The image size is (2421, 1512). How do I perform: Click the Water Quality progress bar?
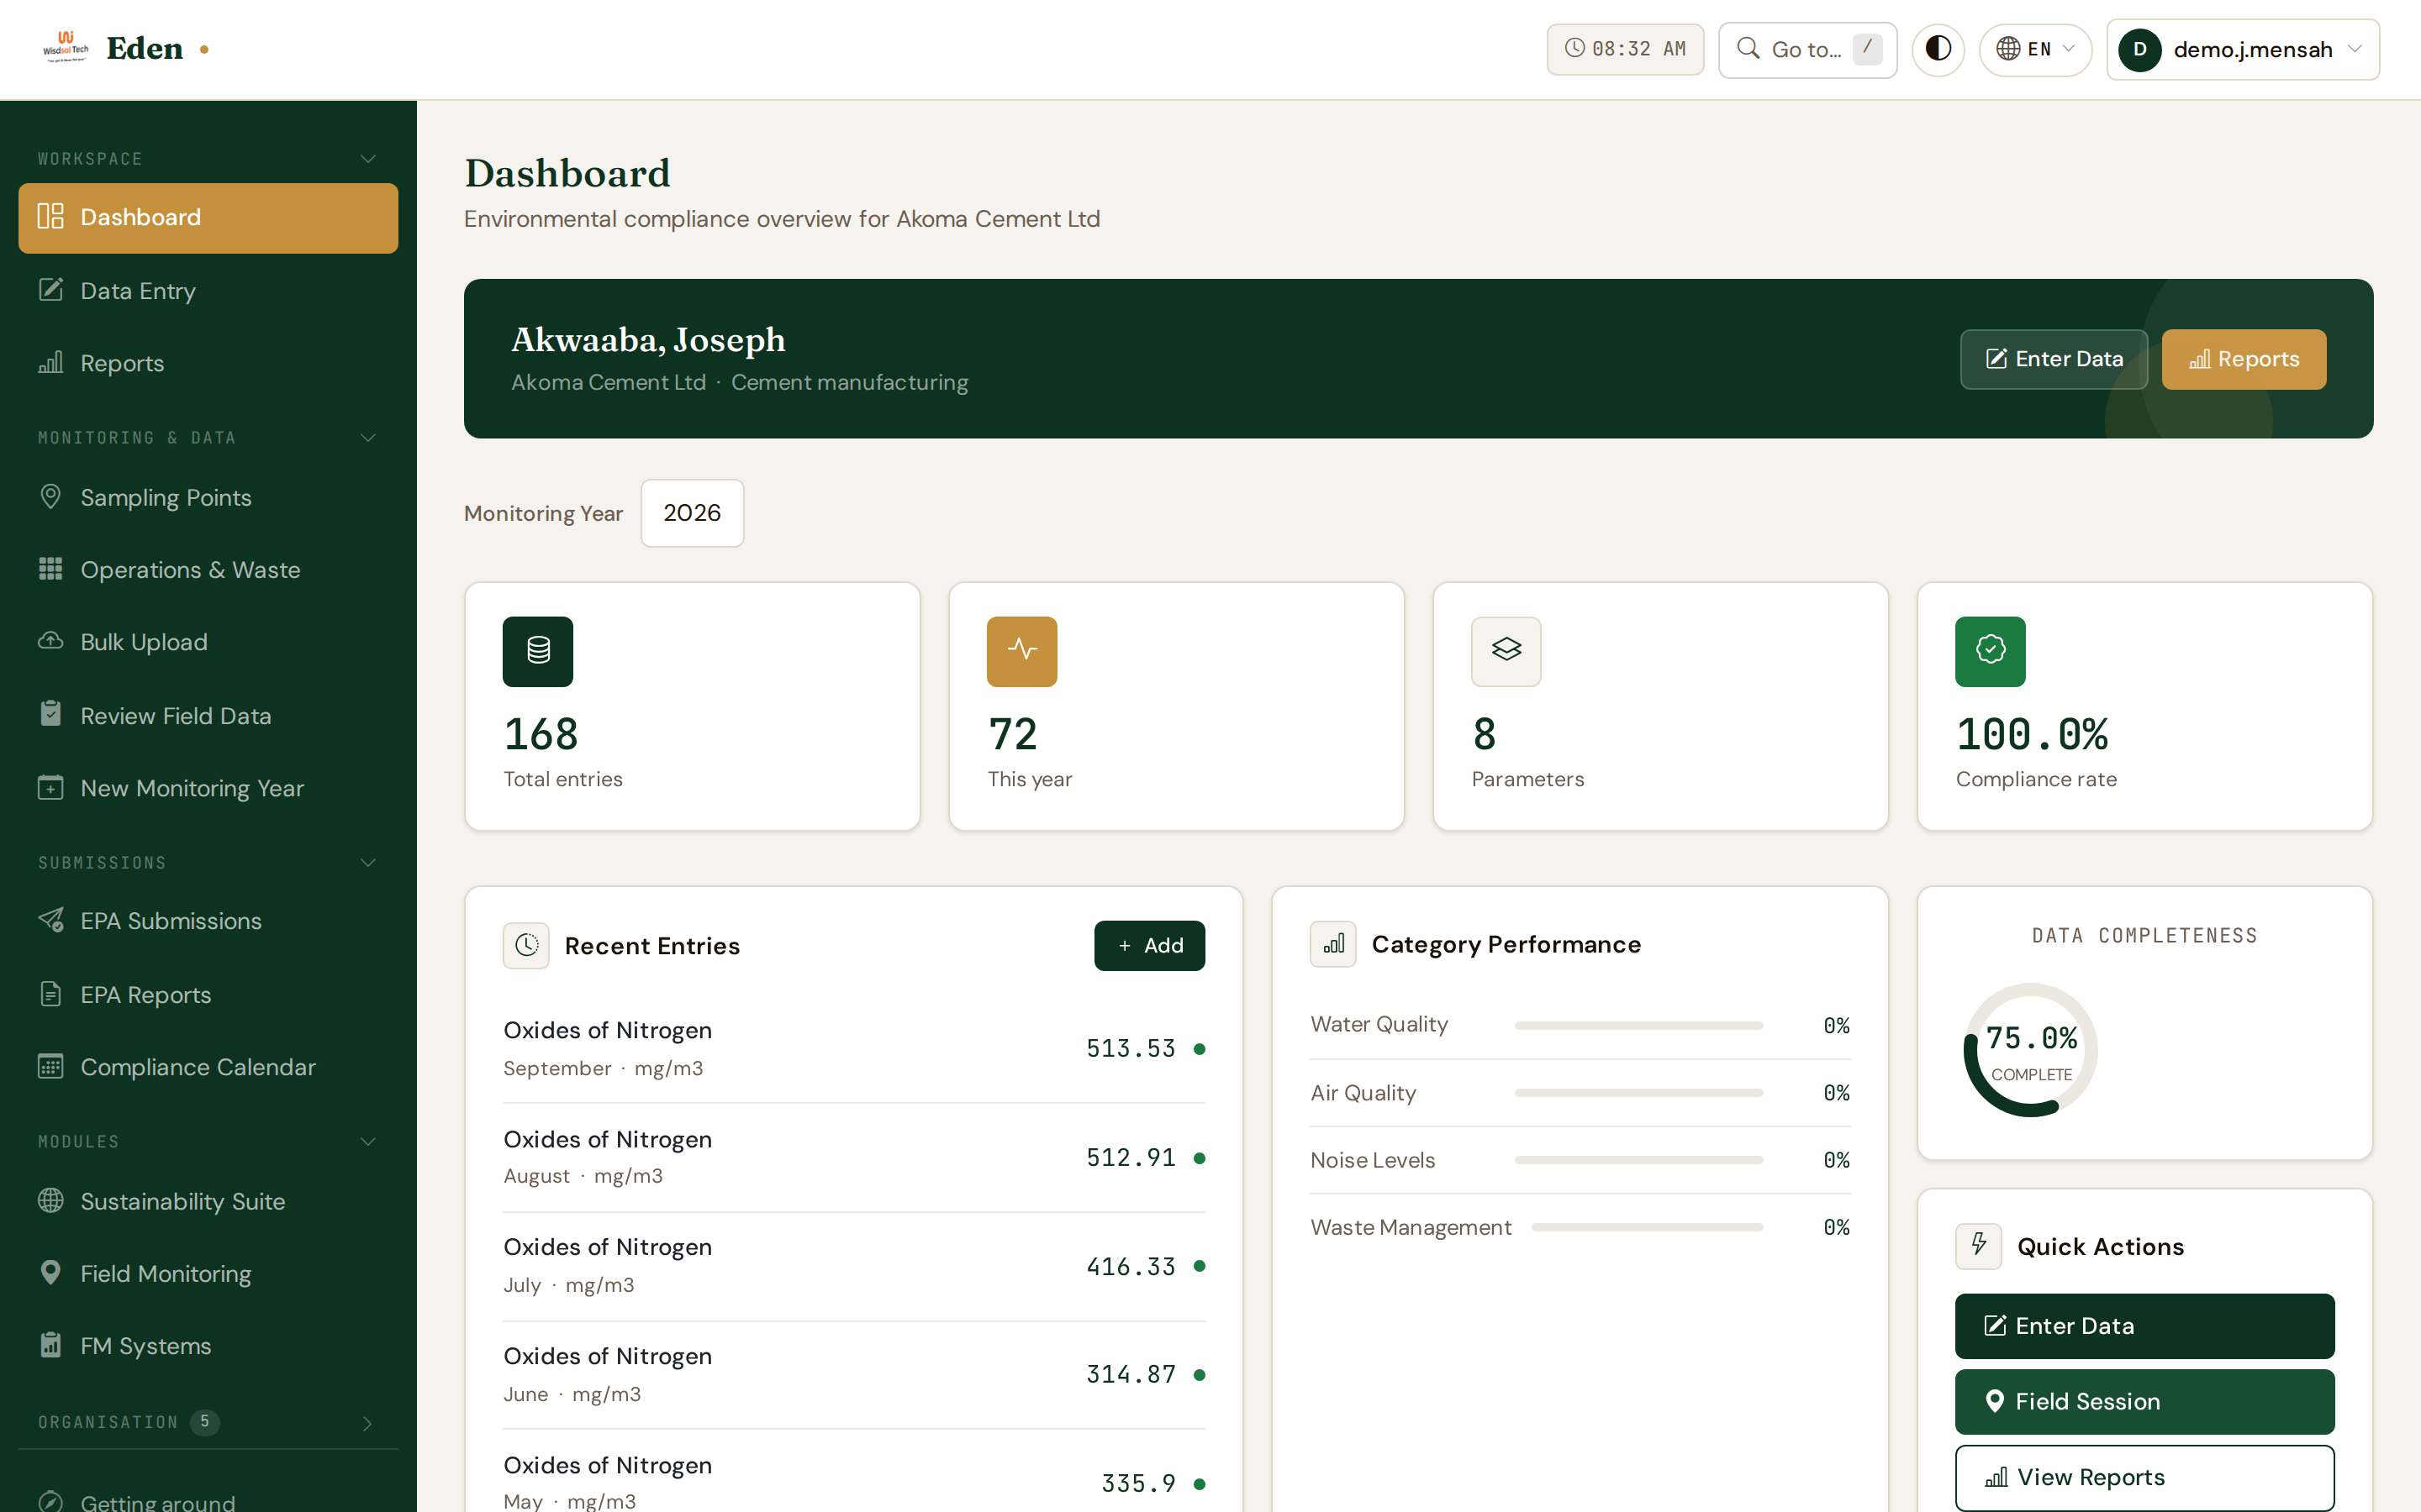(x=1638, y=1025)
